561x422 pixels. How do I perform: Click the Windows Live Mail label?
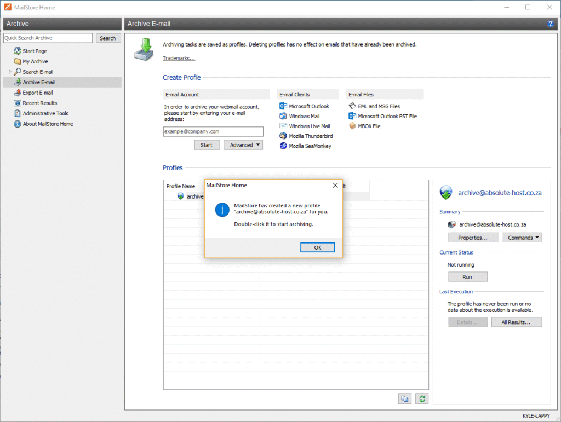(x=310, y=126)
